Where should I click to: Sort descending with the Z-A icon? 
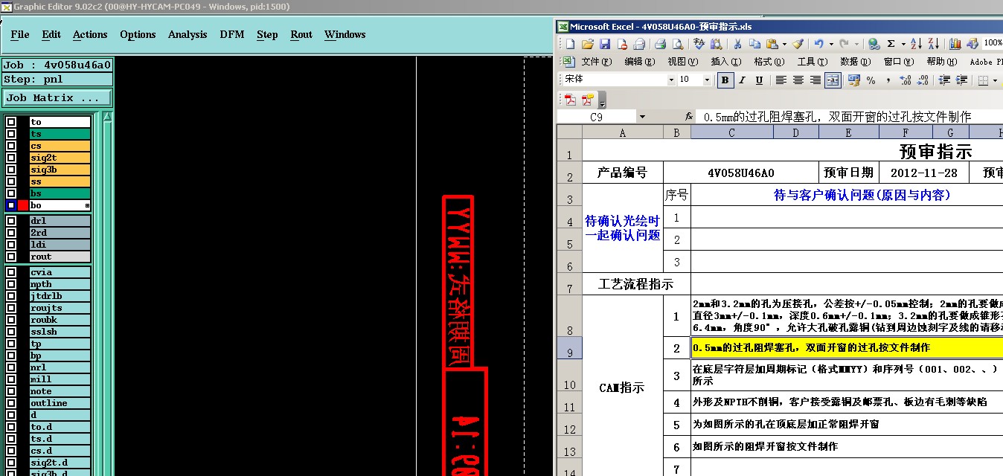(x=933, y=44)
